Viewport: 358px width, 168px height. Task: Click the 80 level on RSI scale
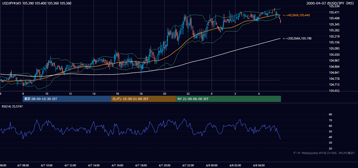(x=330, y=115)
